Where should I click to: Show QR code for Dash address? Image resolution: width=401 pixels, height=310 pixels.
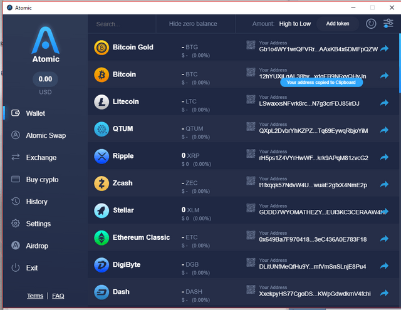251,289
